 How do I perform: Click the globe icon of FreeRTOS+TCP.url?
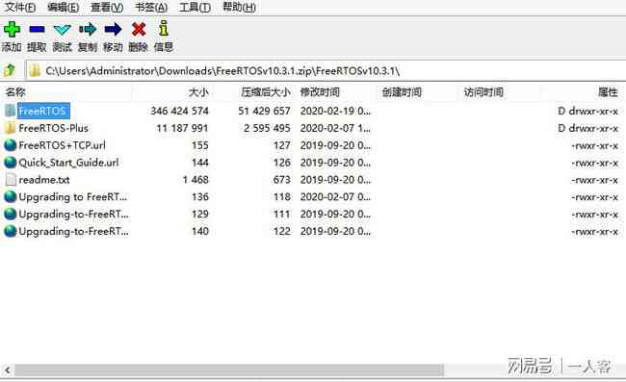click(10, 145)
